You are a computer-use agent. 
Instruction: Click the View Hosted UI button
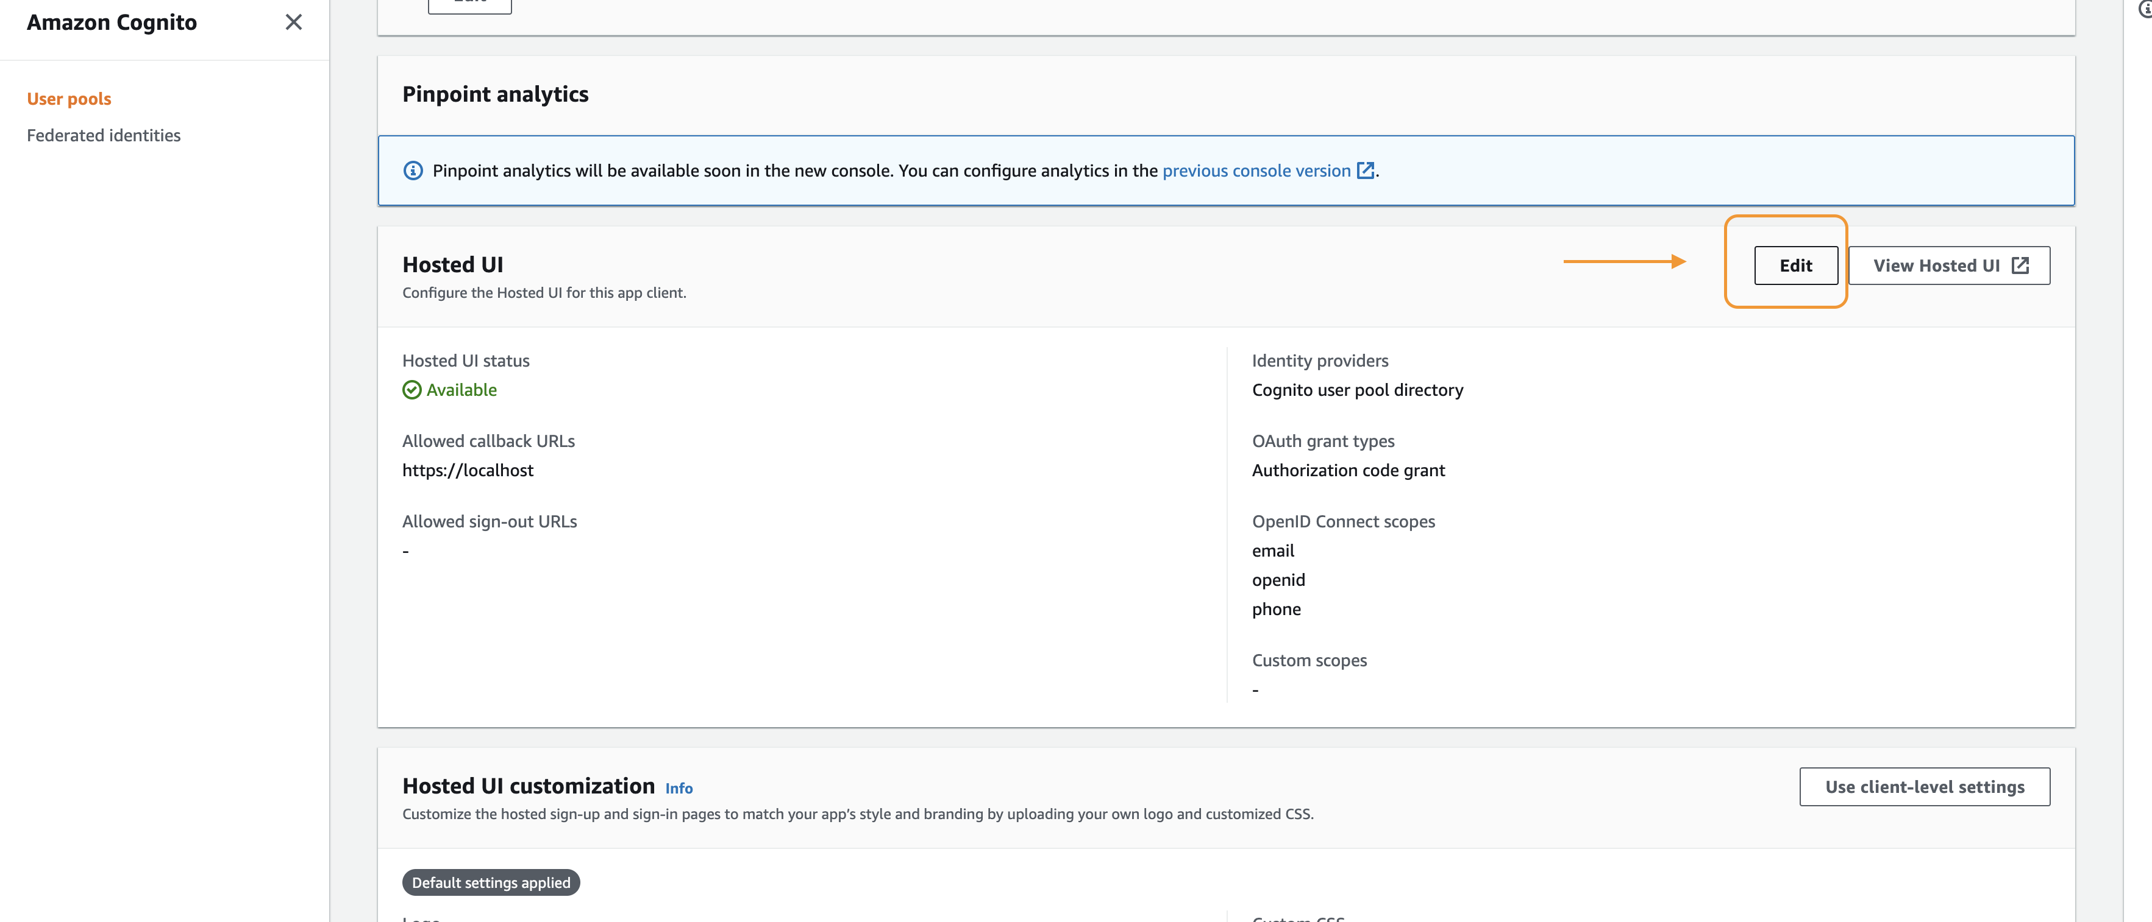1948,266
